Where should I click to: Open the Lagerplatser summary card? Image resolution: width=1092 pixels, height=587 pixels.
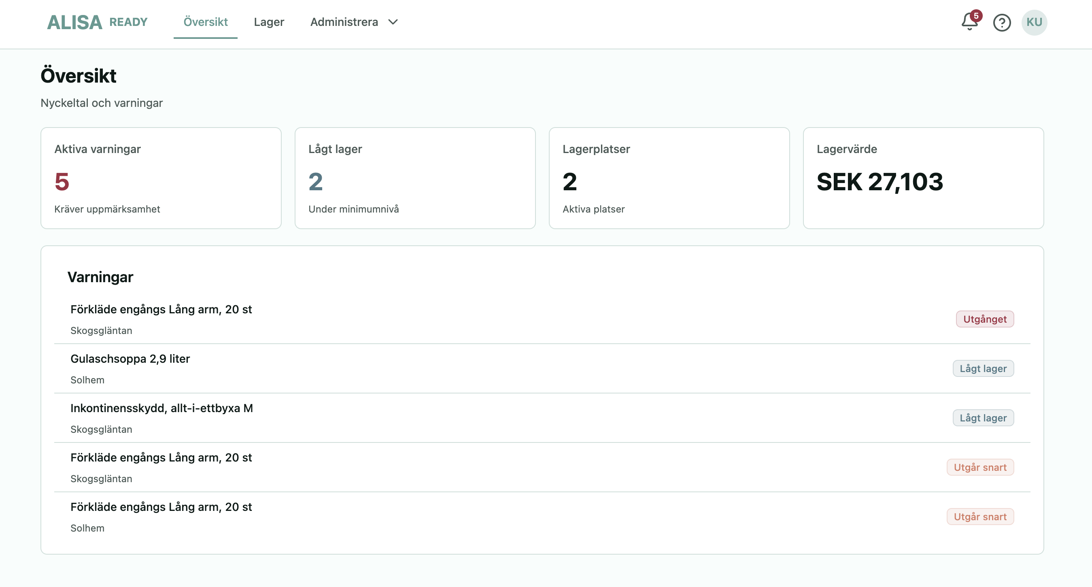coord(669,178)
